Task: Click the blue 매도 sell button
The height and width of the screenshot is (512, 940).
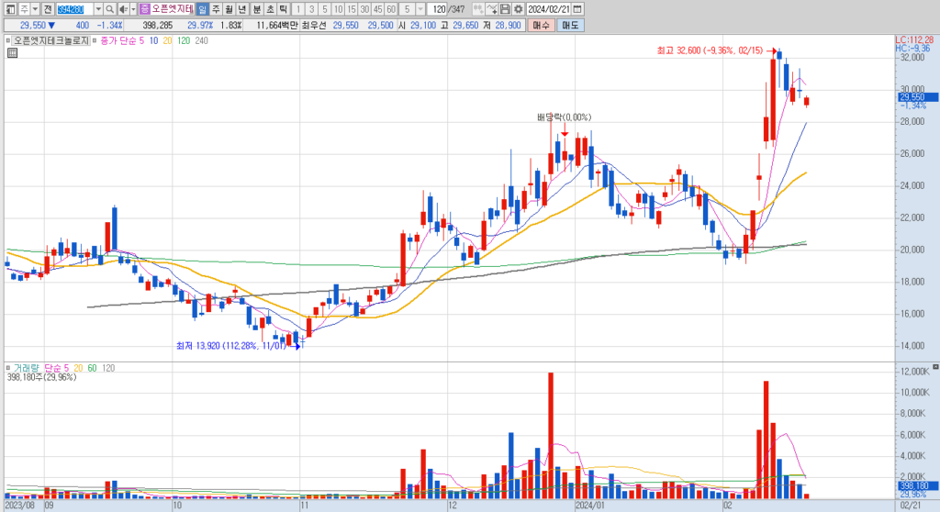Action: pyautogui.click(x=569, y=25)
